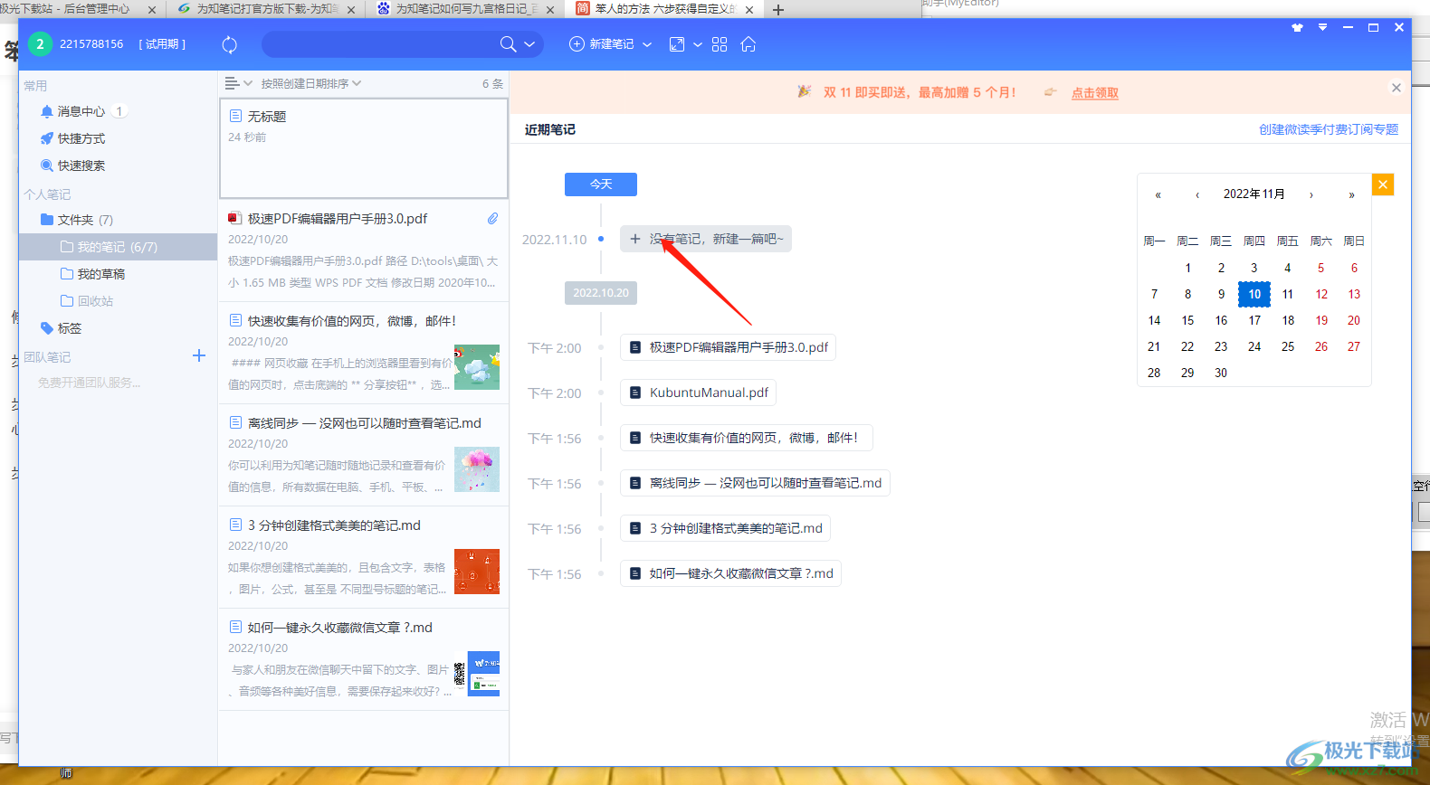The width and height of the screenshot is (1430, 785).
Task: Open 极速PDF编辑器用户手册3.0.pdf in timeline
Action: coord(728,347)
